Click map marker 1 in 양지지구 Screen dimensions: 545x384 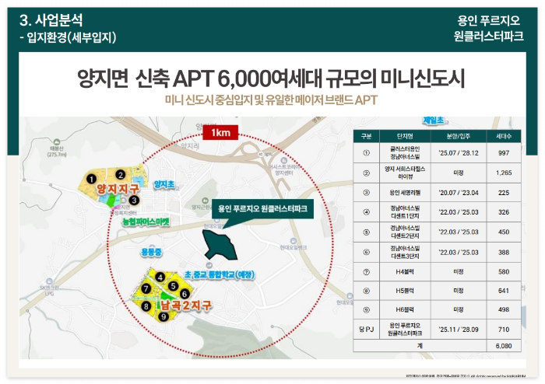click(x=91, y=179)
